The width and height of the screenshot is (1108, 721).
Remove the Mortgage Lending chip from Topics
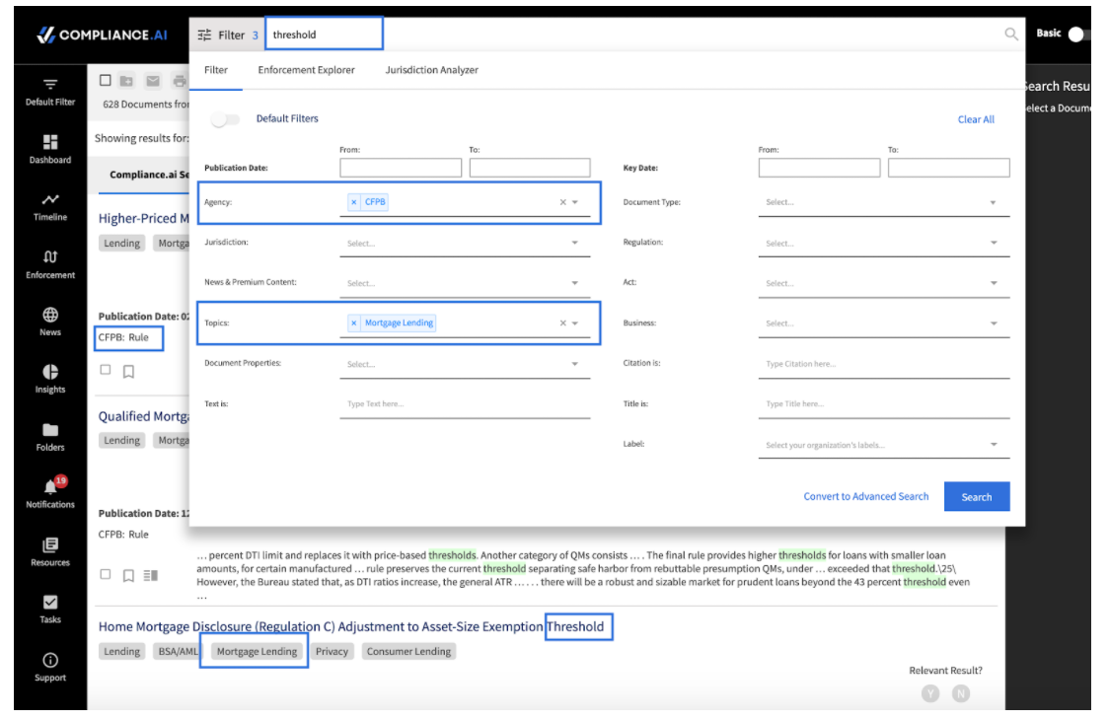354,323
